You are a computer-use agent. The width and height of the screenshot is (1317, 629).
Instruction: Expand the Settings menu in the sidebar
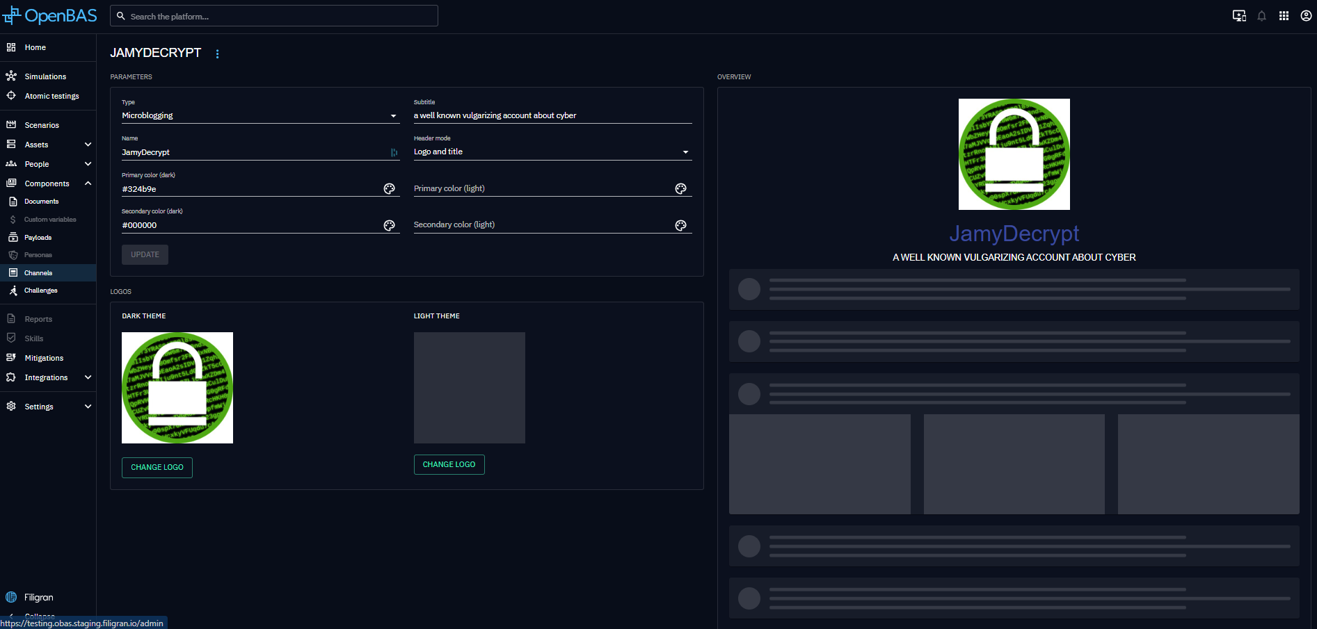(88, 407)
